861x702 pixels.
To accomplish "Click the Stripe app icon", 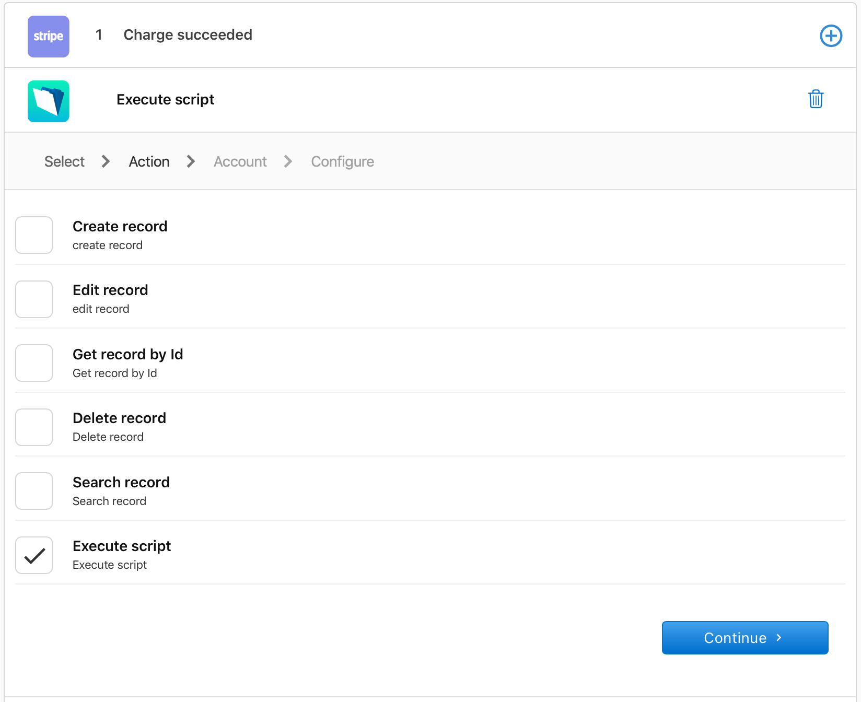I will (x=49, y=36).
